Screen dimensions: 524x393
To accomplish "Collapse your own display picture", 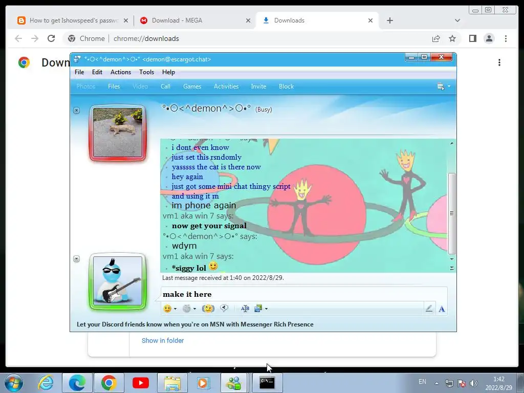I will tap(77, 259).
